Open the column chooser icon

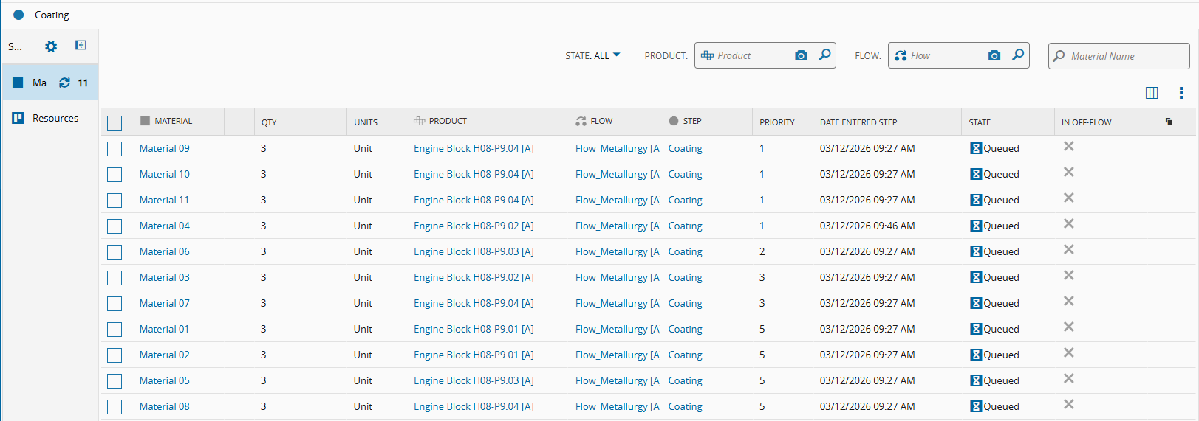click(x=1151, y=93)
